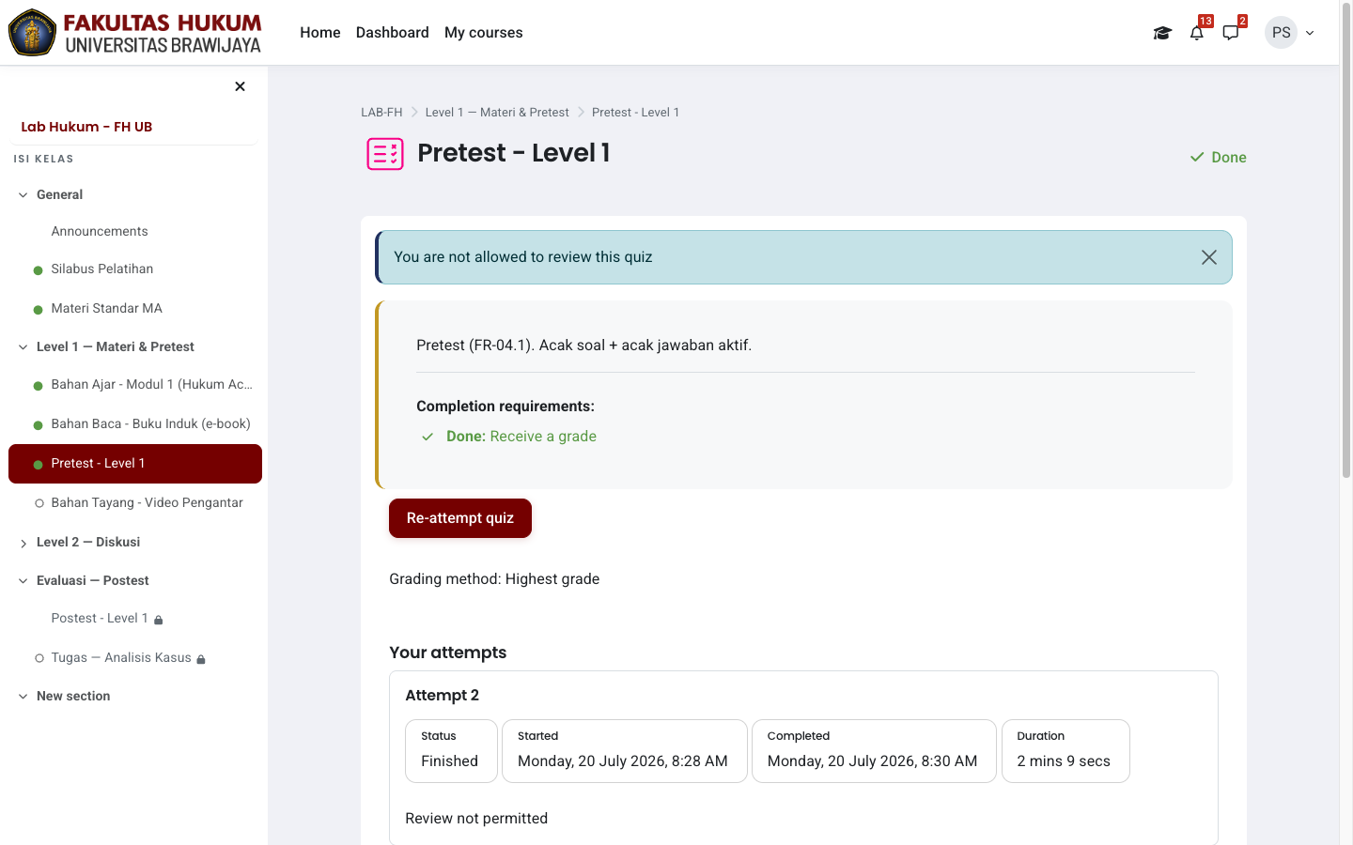Close the course index sidebar
The image size is (1353, 845).
240,86
